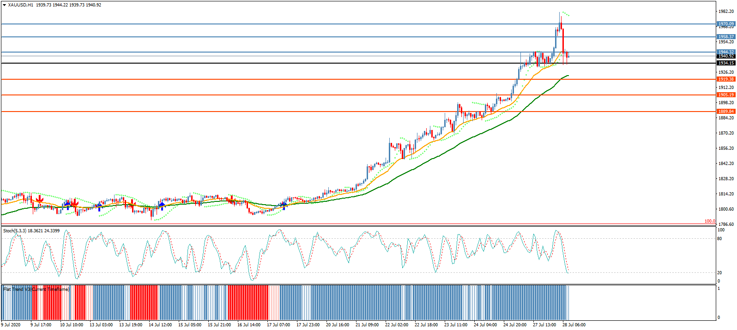Screen dimensions: 737x330
Task: Click the dropdown triangle beside XAUUSD,H1 title
Action: coord(5,5)
